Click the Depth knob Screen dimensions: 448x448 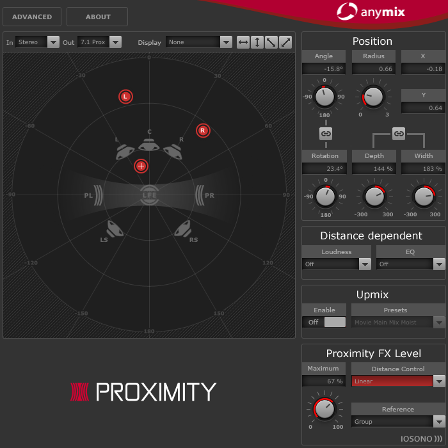click(x=374, y=196)
